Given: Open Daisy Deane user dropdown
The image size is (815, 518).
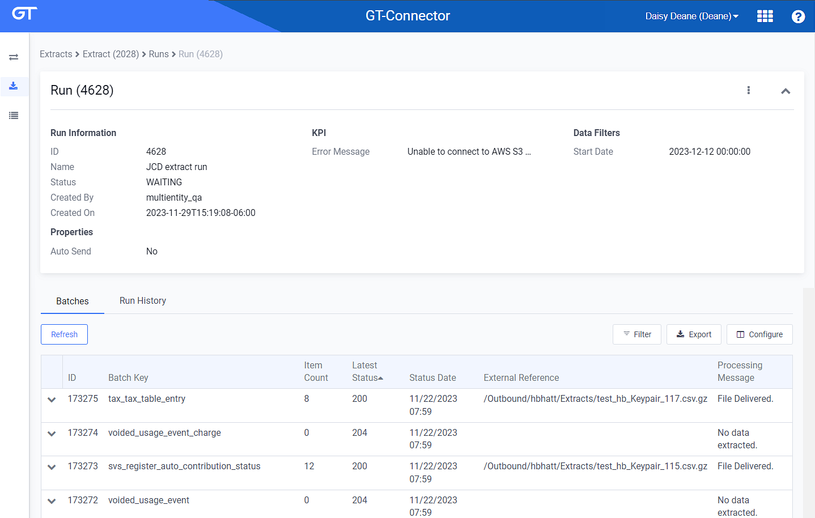Looking at the screenshot, I should tap(691, 16).
